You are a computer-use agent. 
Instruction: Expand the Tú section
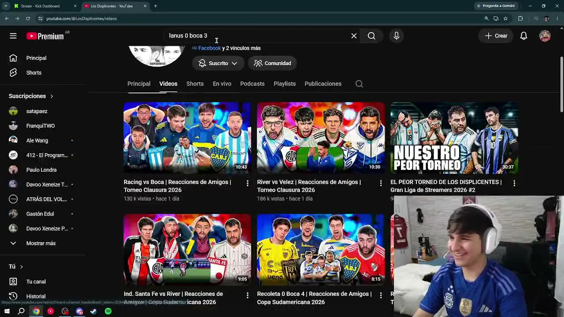16,267
